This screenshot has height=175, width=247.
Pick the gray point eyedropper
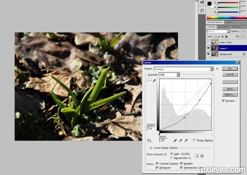tap(180, 141)
